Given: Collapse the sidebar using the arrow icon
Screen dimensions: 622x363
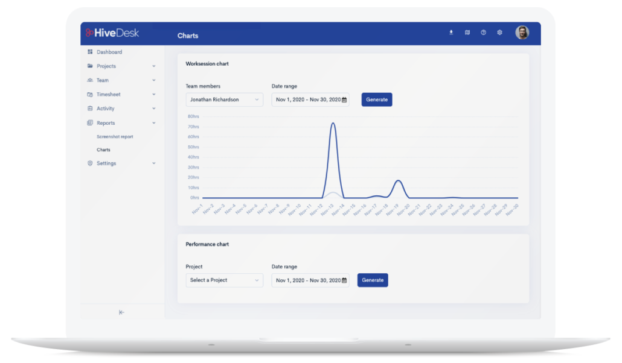Looking at the screenshot, I should tap(121, 312).
